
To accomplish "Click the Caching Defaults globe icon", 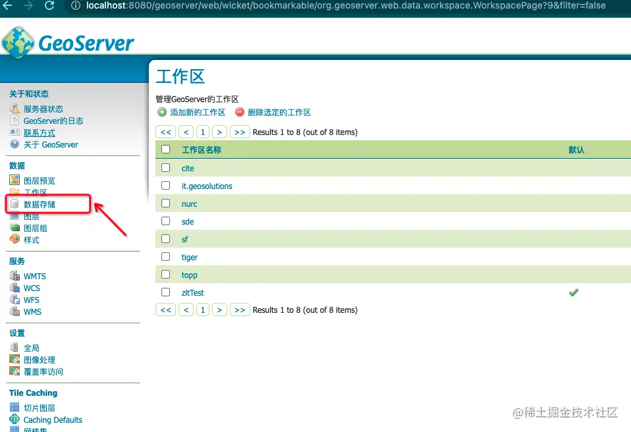I will 14,419.
